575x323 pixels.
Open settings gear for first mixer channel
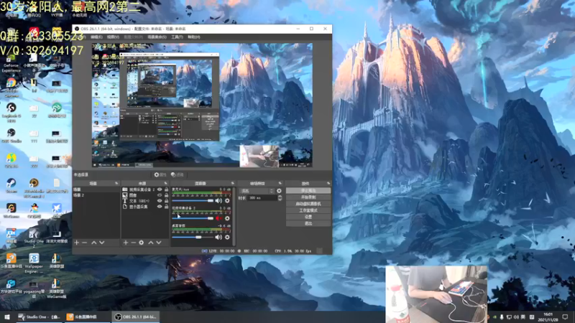coord(227,201)
